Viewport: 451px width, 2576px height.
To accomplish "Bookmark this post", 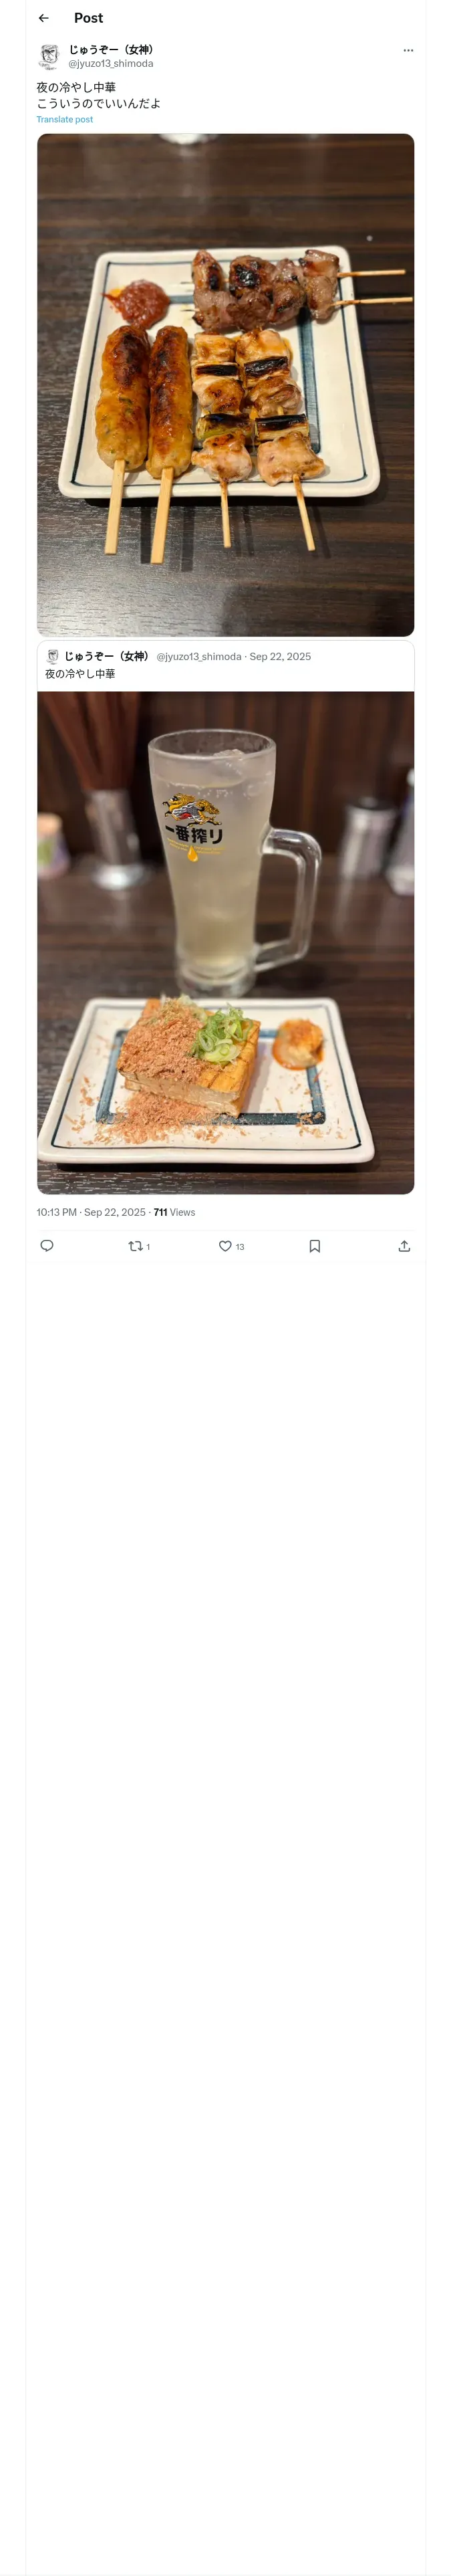I will coord(315,1246).
